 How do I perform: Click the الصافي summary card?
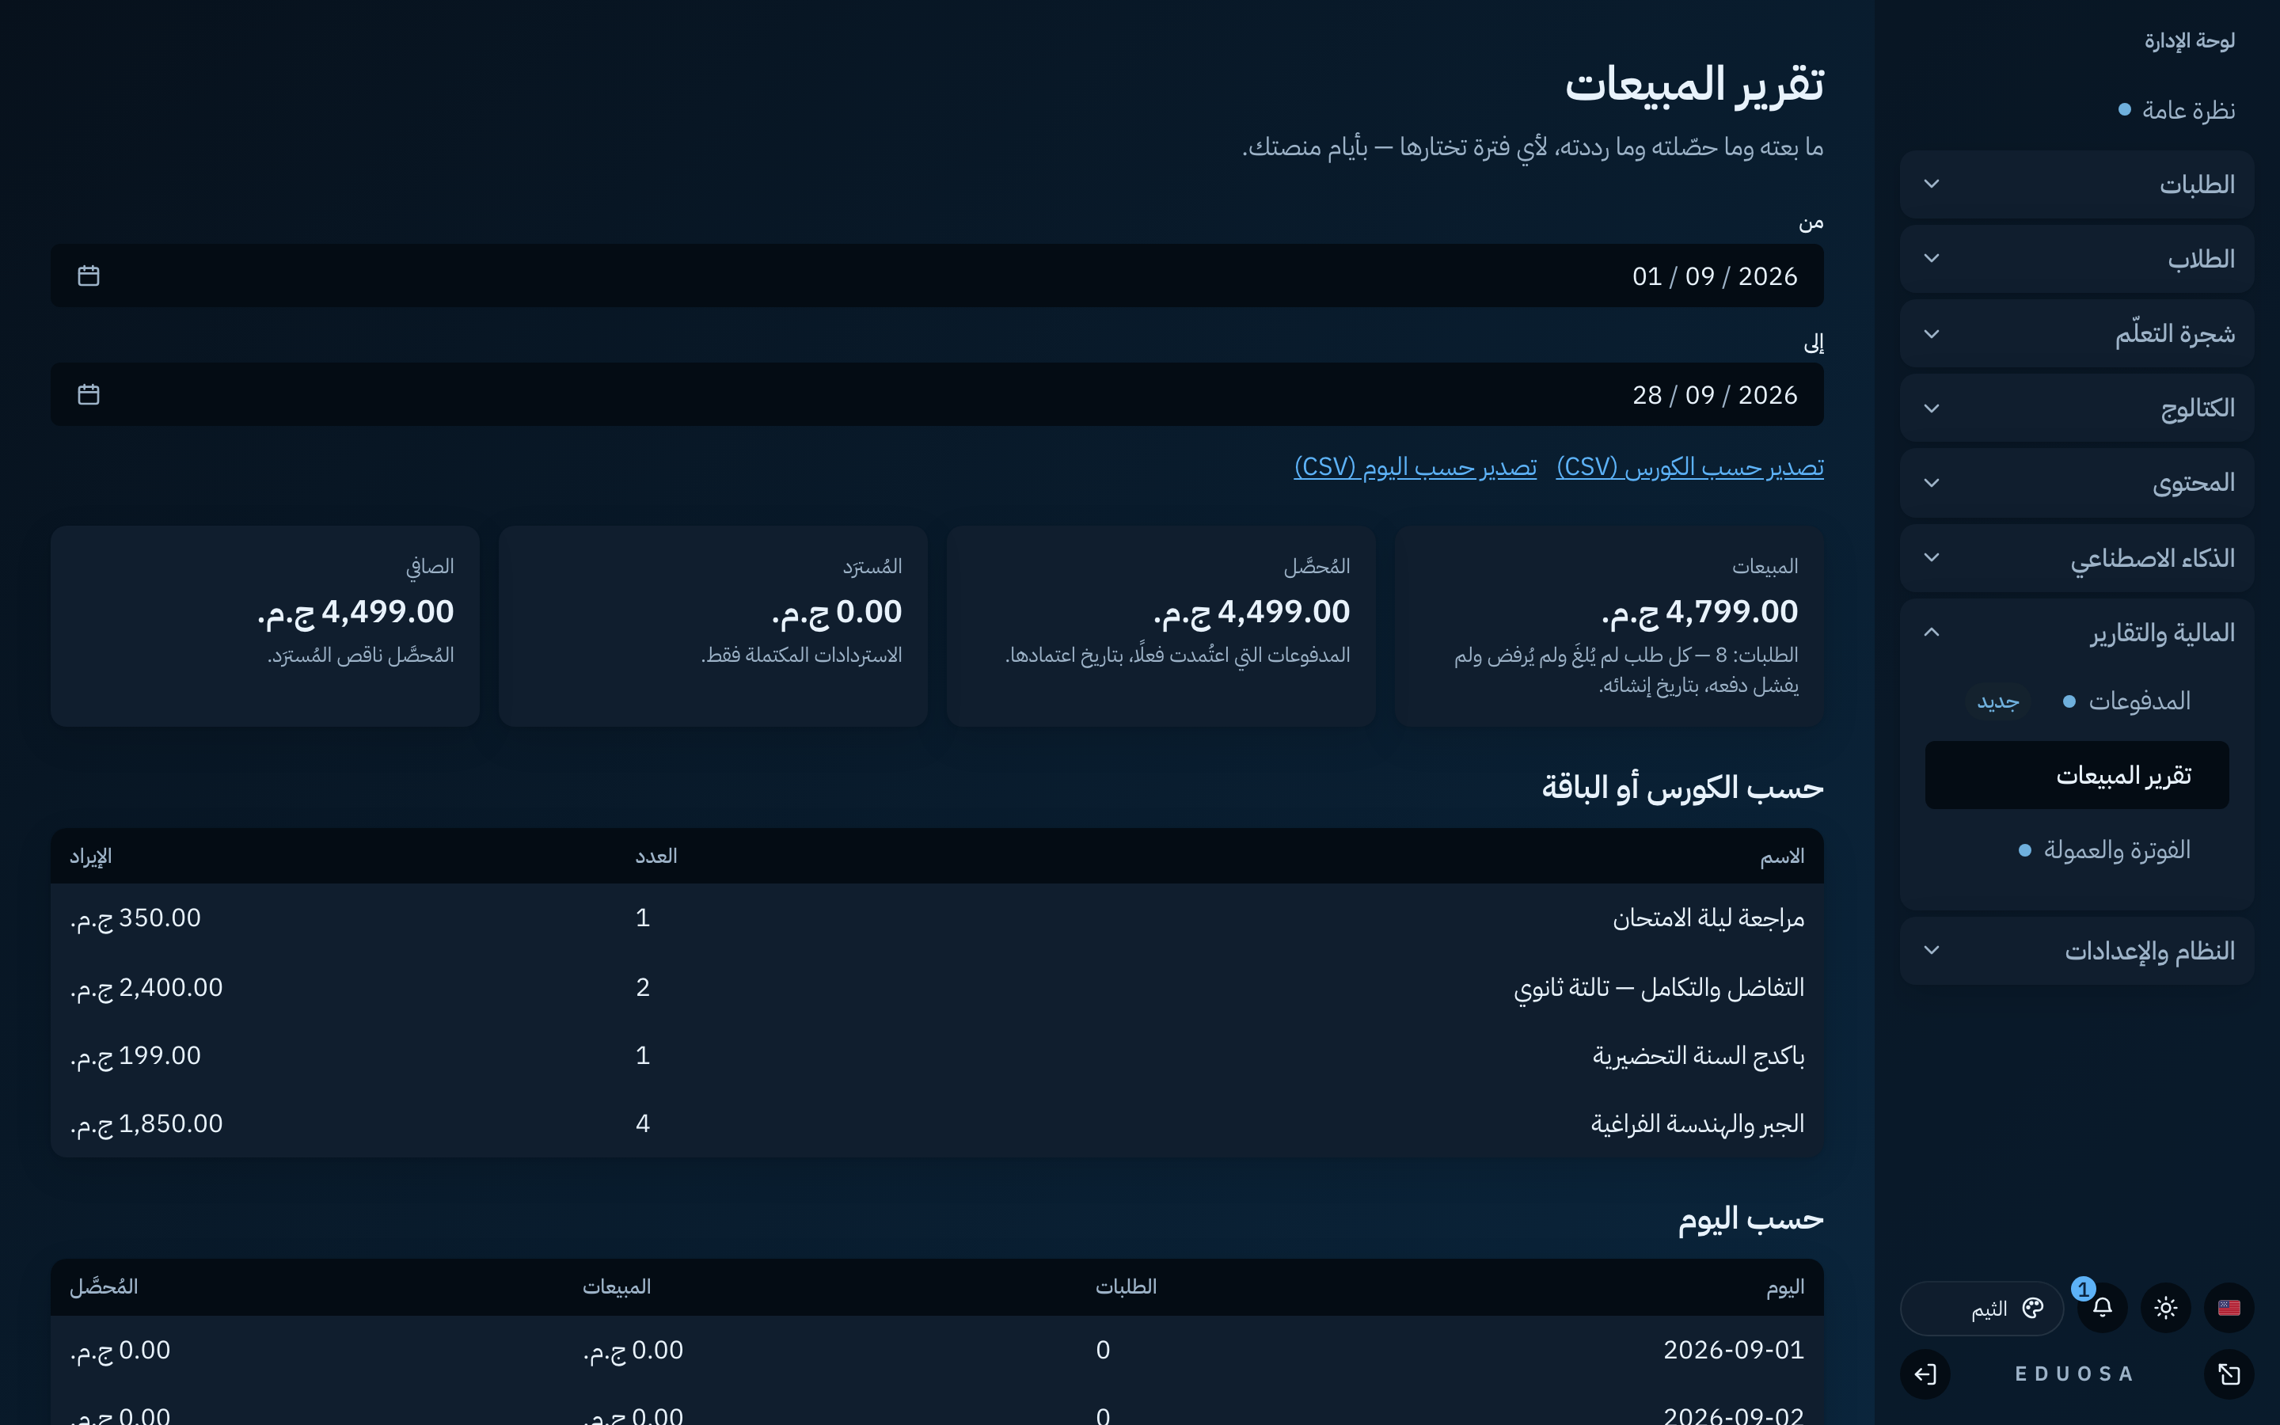(264, 625)
